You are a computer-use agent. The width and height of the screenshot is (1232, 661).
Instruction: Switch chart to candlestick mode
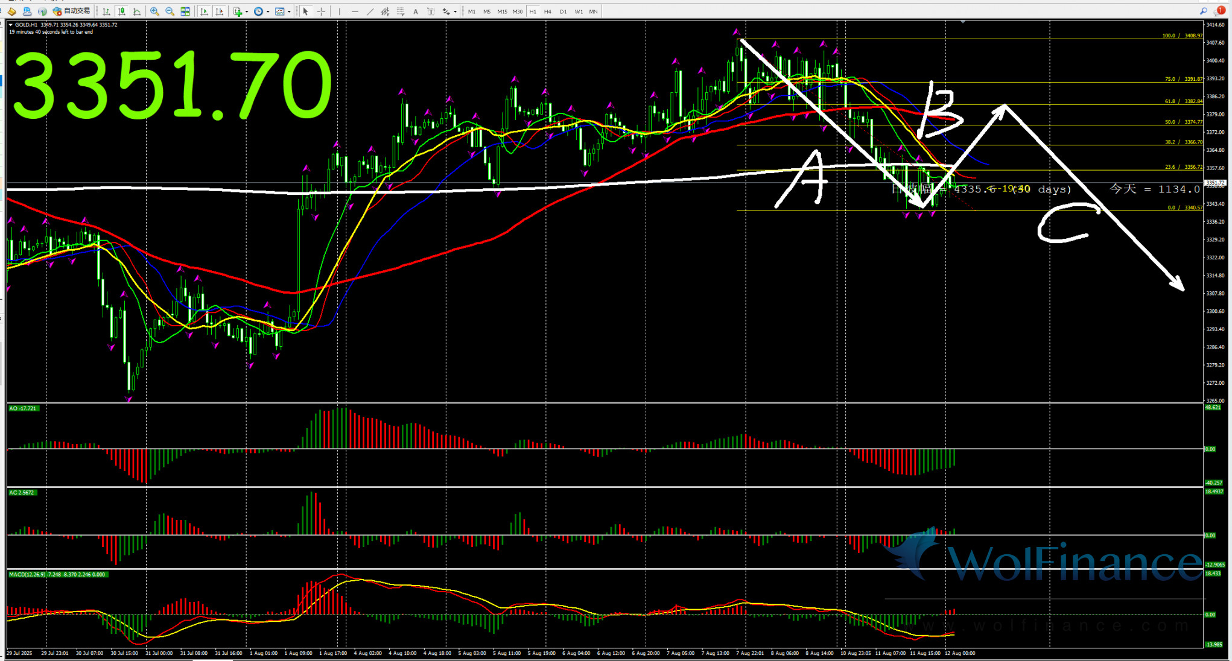(x=121, y=11)
